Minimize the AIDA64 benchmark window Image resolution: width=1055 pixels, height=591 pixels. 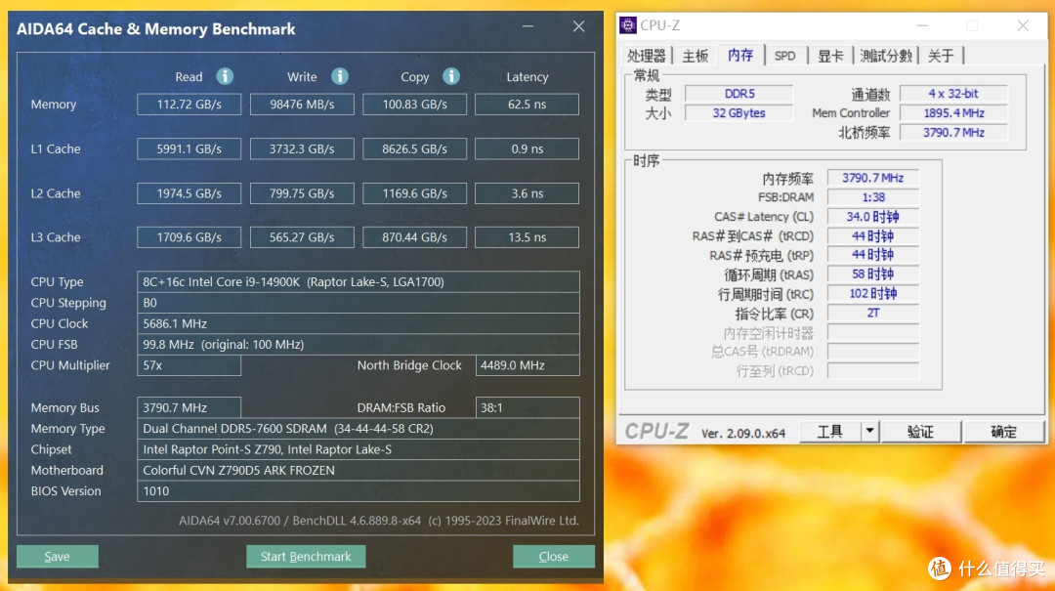pos(527,26)
